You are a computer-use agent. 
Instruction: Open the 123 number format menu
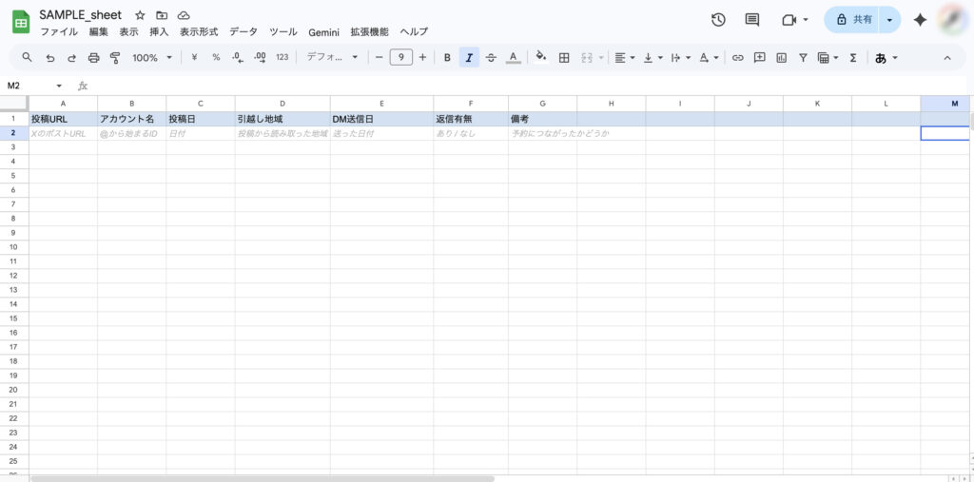[282, 57]
